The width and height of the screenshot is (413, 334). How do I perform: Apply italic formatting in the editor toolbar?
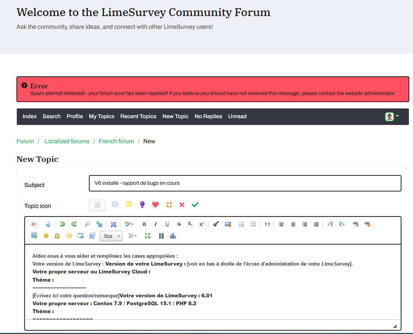[x=156, y=224]
